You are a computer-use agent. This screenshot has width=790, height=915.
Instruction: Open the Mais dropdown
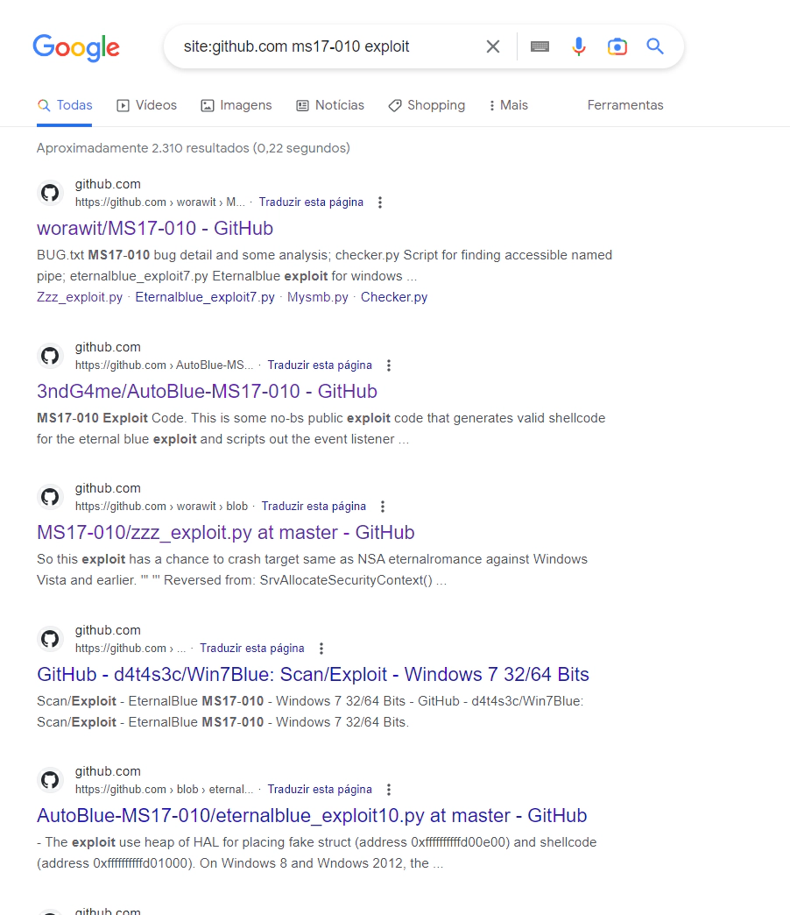tap(508, 104)
